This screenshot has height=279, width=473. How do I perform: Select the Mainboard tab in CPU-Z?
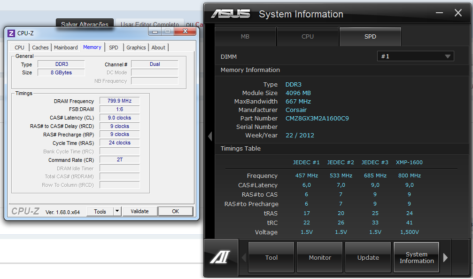(66, 48)
